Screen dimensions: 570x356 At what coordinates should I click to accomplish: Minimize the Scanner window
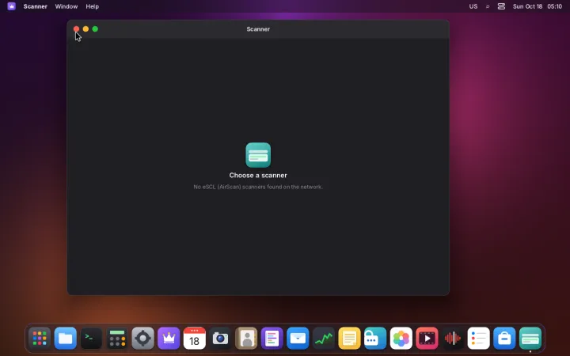[x=85, y=28]
